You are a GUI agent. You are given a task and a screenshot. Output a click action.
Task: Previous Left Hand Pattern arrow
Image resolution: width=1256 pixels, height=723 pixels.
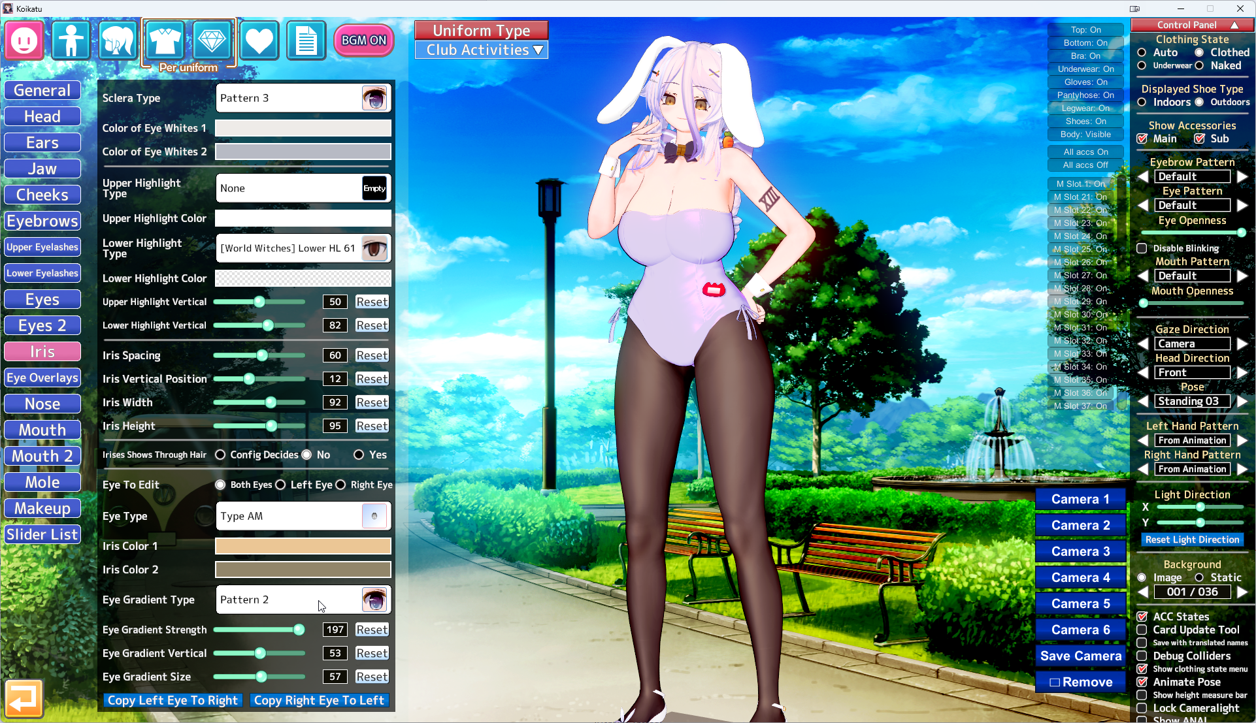click(x=1143, y=440)
